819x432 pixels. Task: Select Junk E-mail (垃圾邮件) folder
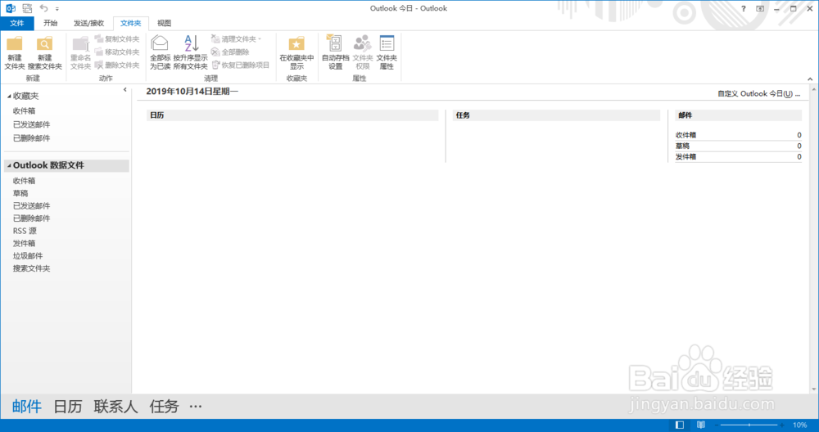click(x=28, y=256)
